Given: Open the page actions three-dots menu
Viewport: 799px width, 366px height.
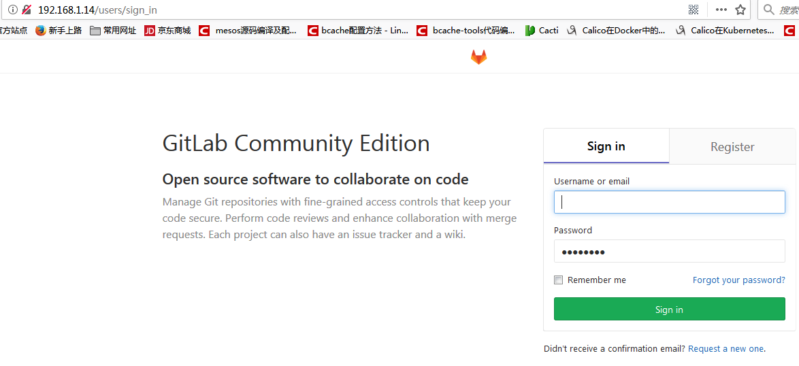Looking at the screenshot, I should tap(721, 9).
